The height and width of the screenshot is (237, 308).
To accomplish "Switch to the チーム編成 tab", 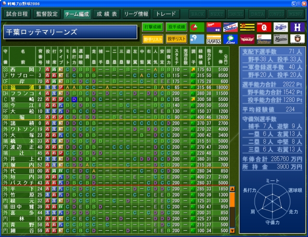I will click(x=77, y=14).
